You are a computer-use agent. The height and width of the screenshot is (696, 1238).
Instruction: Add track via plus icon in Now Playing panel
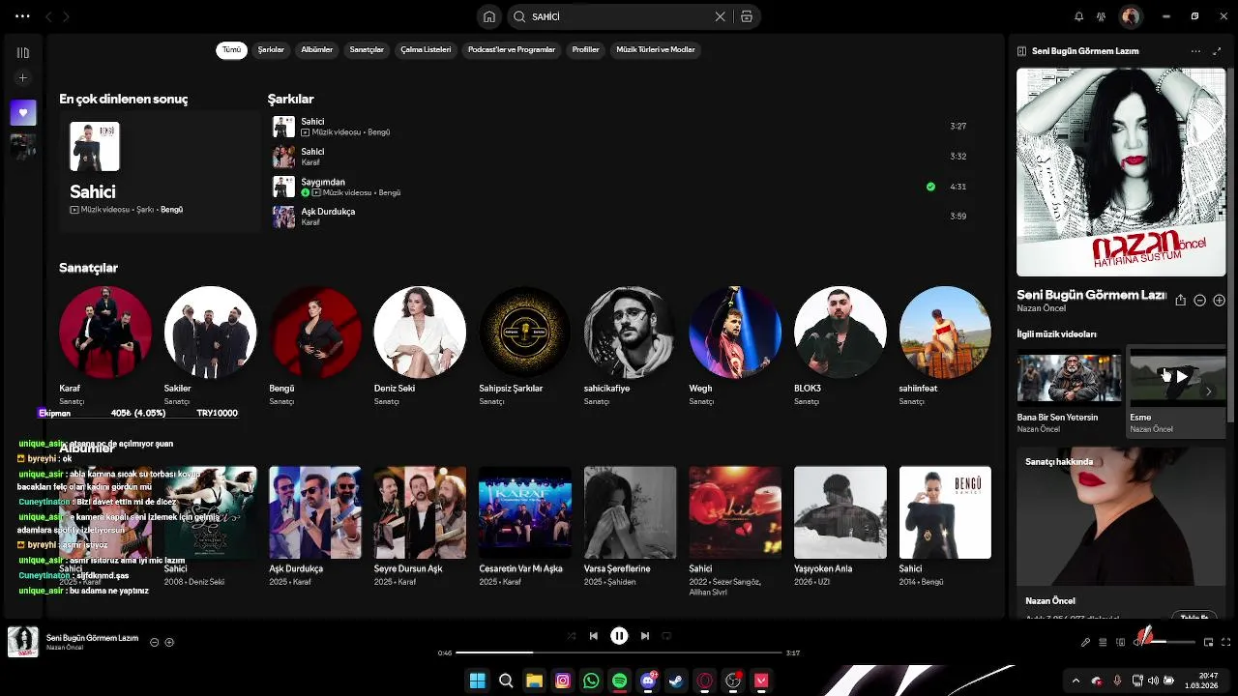[x=1219, y=301]
